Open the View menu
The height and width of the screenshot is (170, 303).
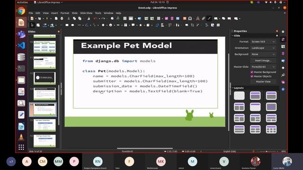45,13
